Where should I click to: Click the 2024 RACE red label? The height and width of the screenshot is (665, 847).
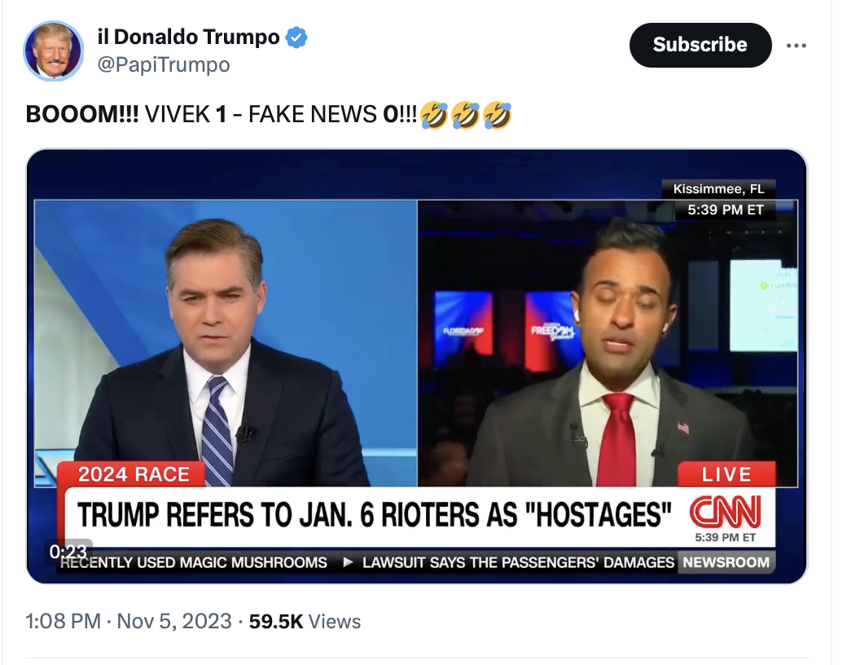pos(134,474)
